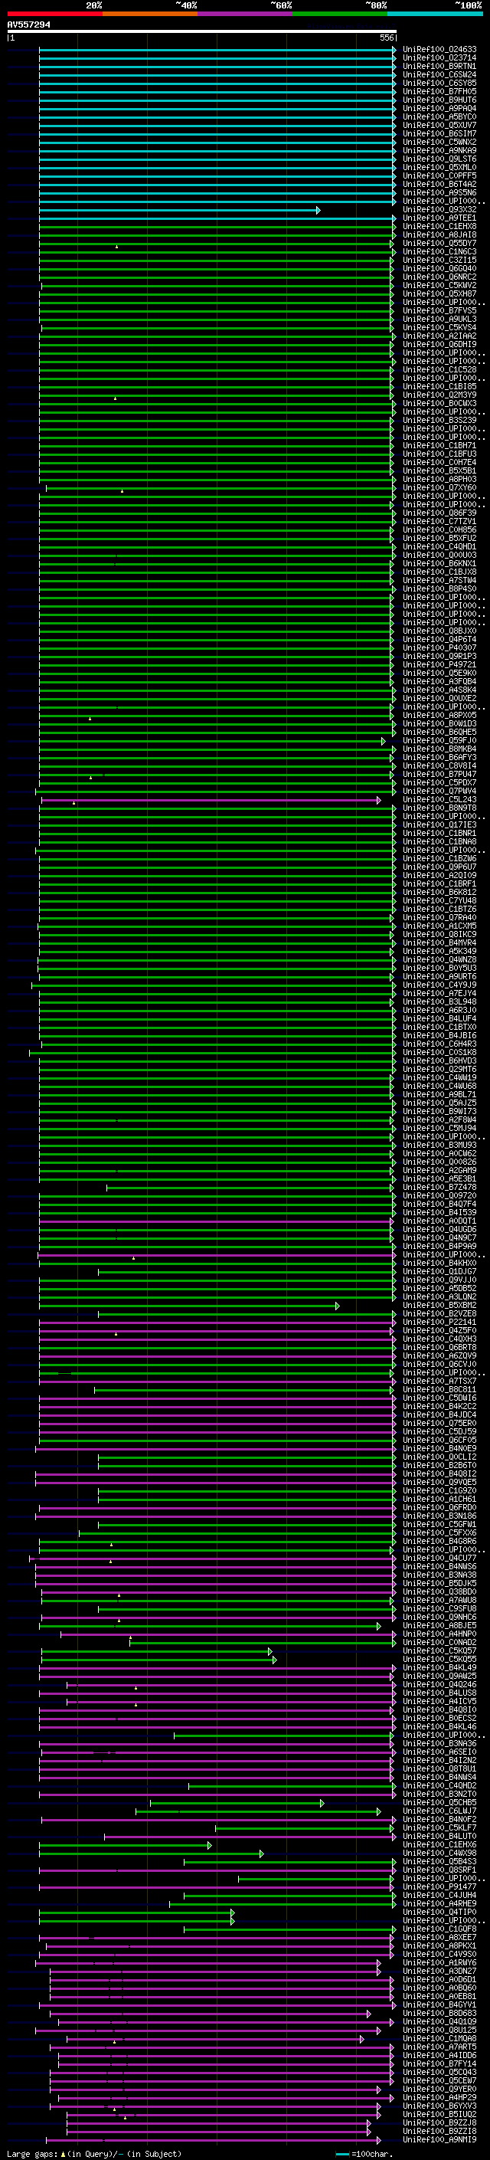Click query end position 556 label
The width and height of the screenshot is (490, 2160).
[387, 38]
